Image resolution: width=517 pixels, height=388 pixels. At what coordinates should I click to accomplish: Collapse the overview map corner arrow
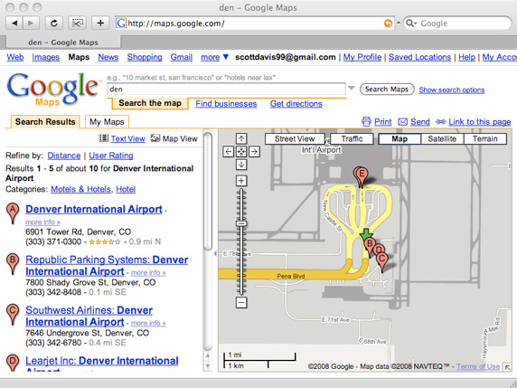[x=507, y=367]
